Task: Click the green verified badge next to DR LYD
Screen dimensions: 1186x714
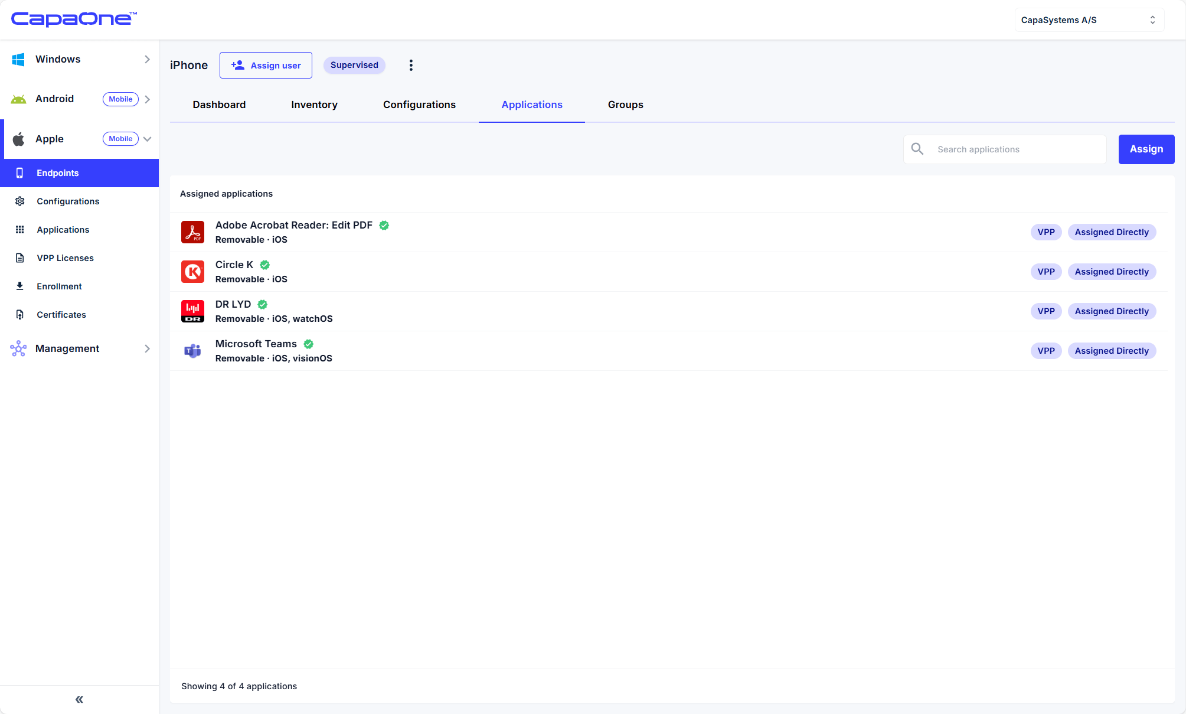Action: [x=263, y=305]
